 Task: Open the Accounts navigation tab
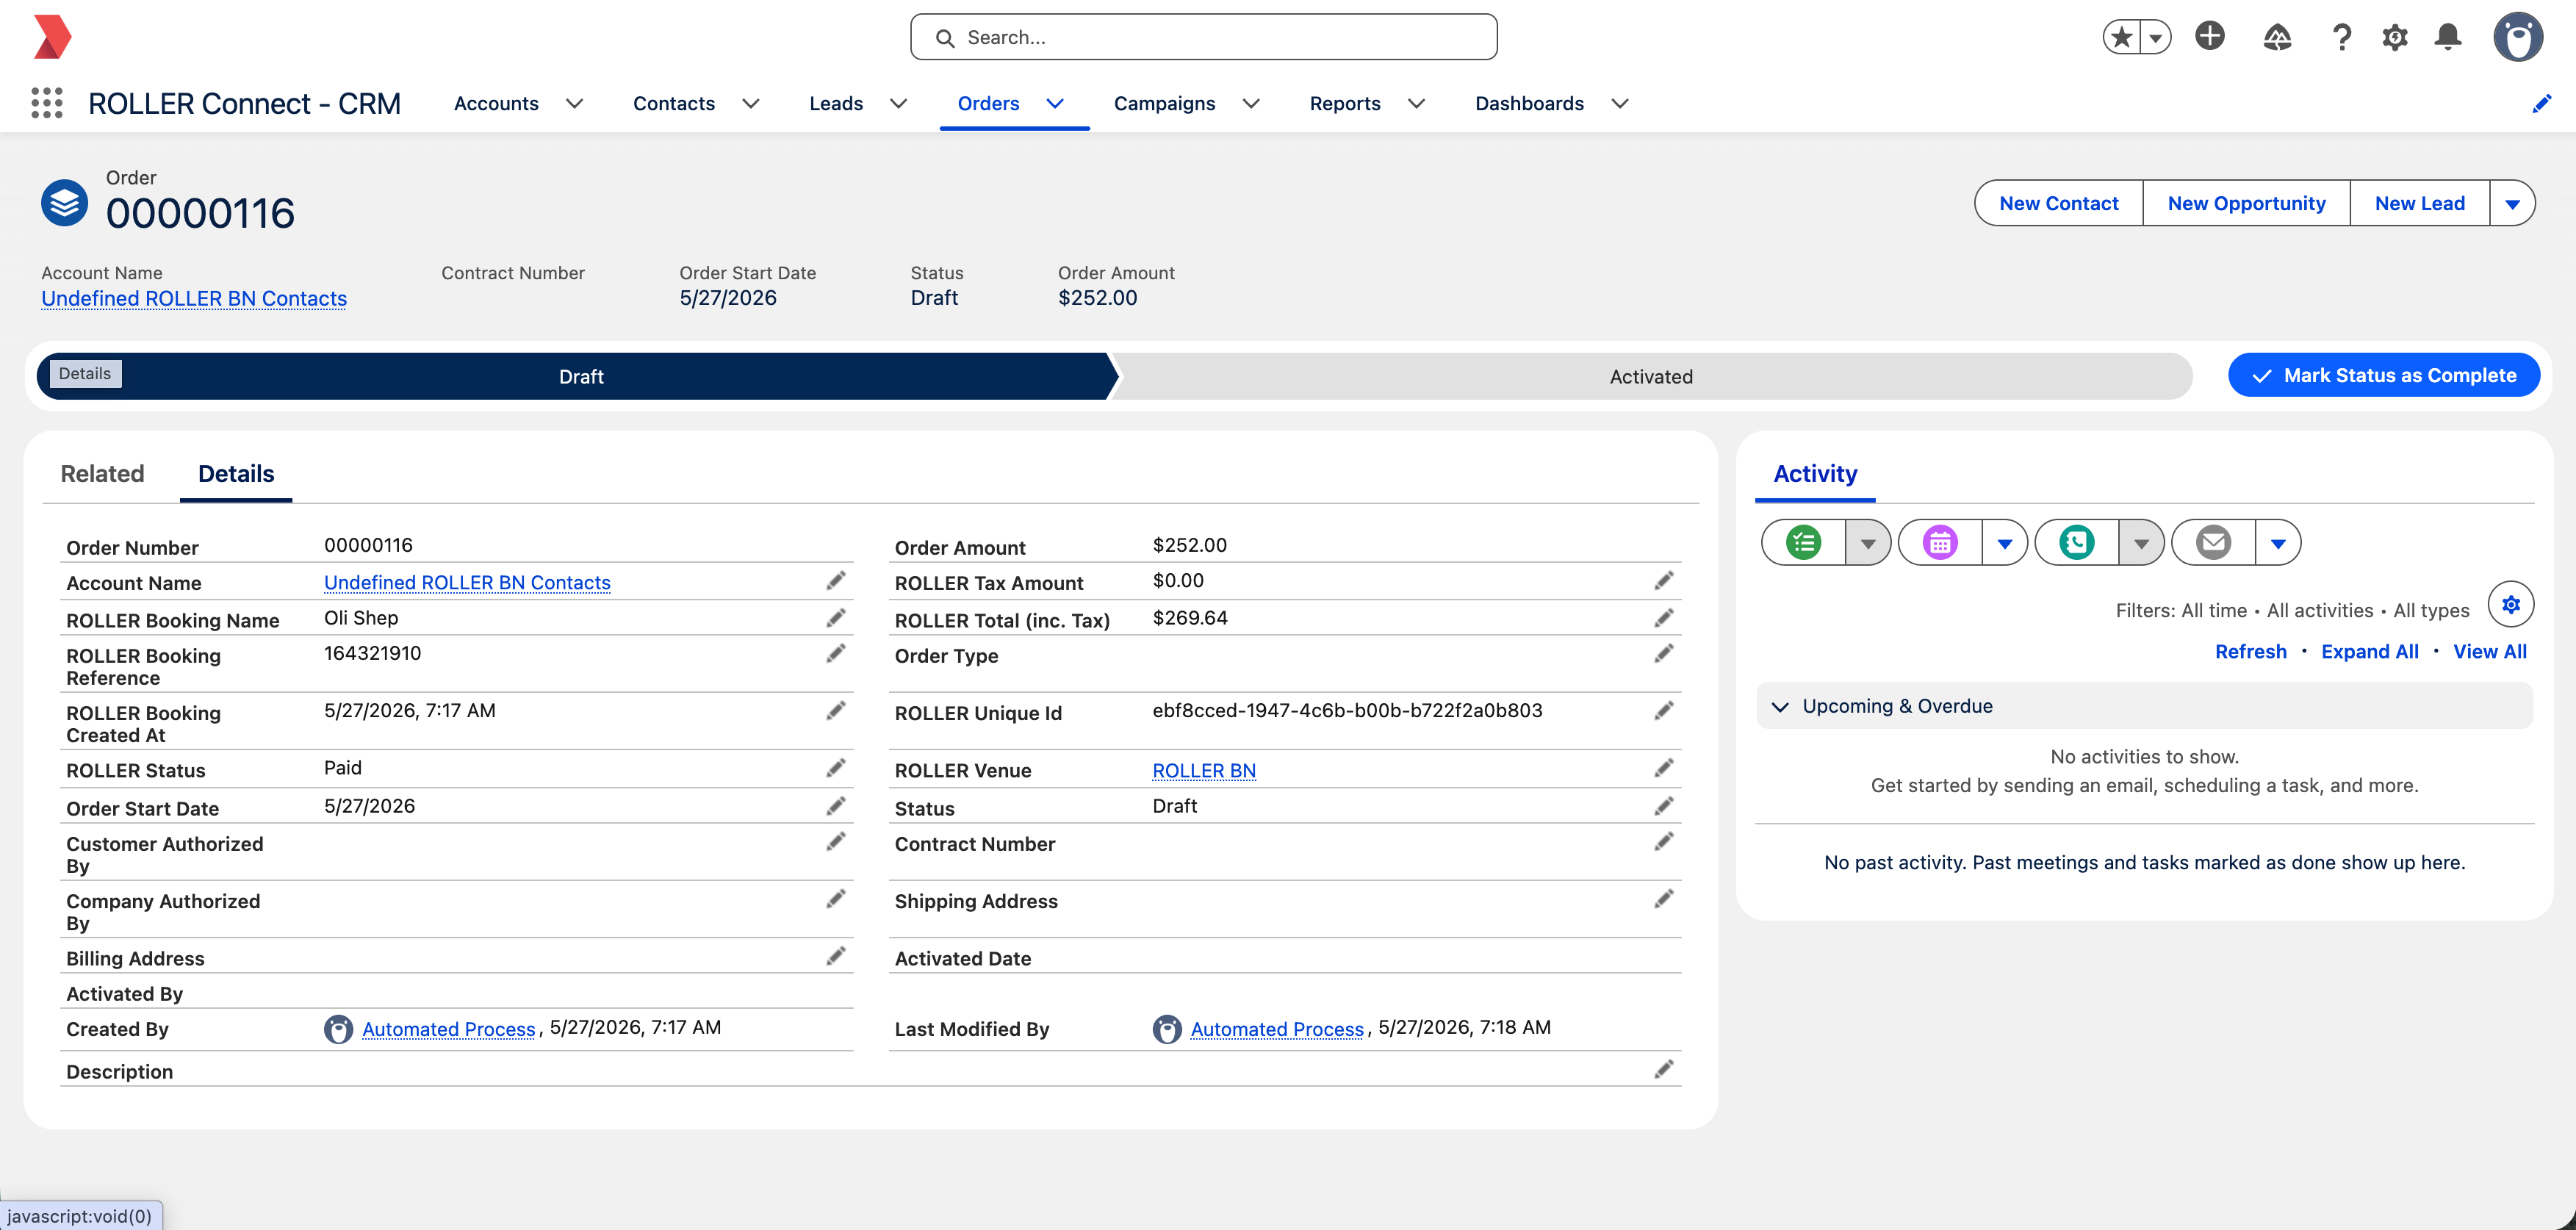(x=496, y=104)
